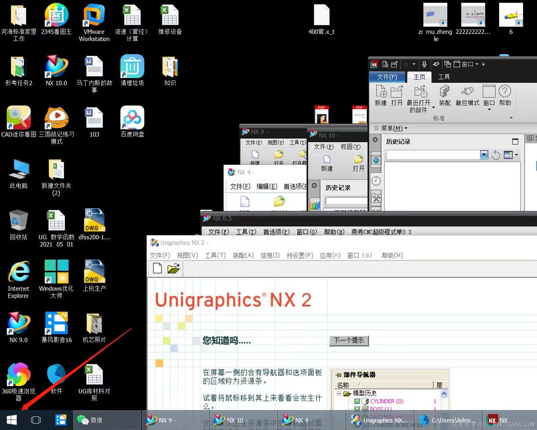This screenshot has width=537, height=430.
Task: Switch to NX 4 taskbar button
Action: coord(311,420)
